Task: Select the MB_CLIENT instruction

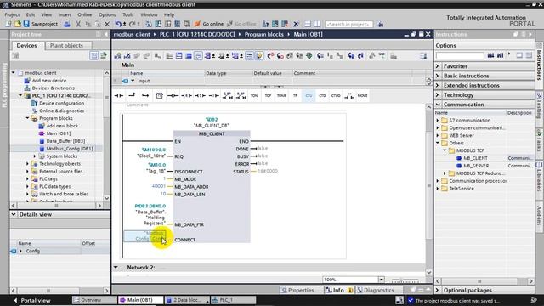Action: (475, 158)
